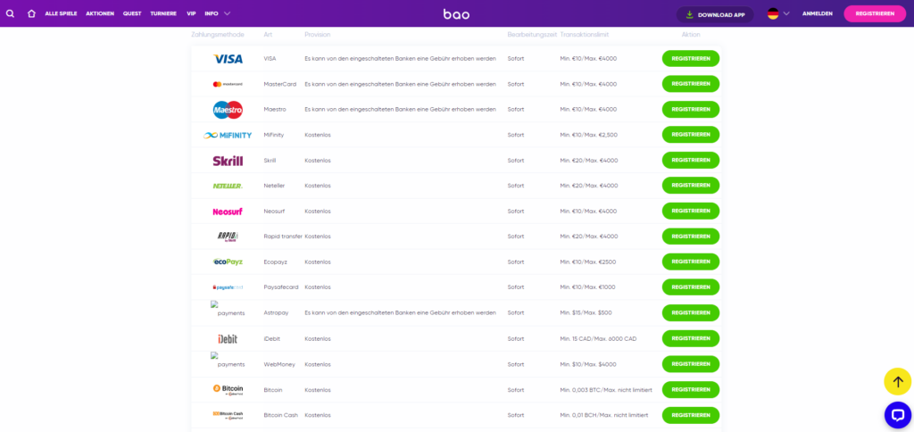This screenshot has height=432, width=914.
Task: Click the ecoPayz logo
Action: pyautogui.click(x=228, y=262)
